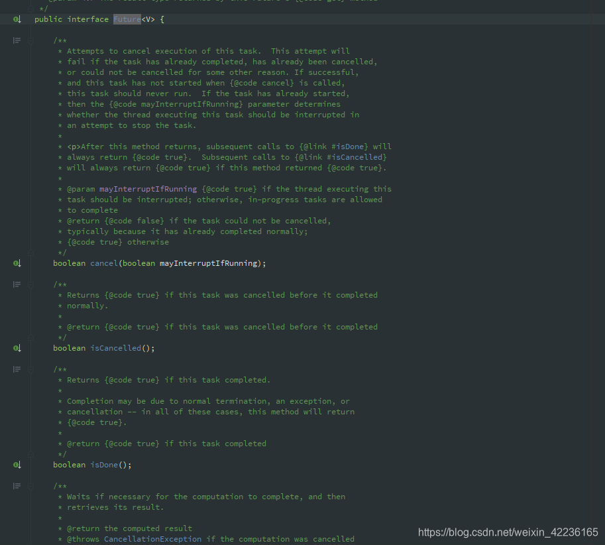This screenshot has width=605, height=545.
Task: Click the 'to complete' comment line
Action: tap(92, 210)
